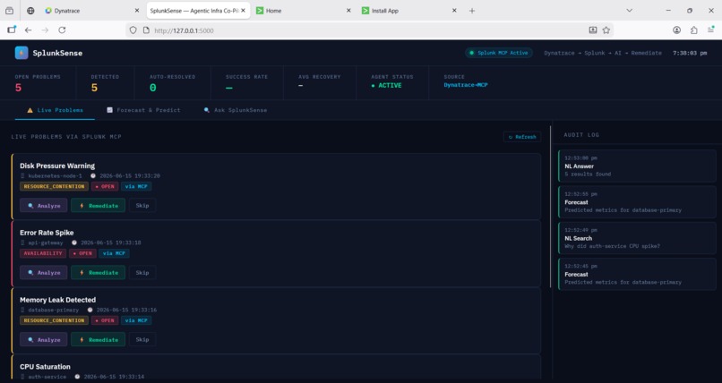Click the Open Problems count 5
Viewport: 722px width, 383px height.
[19, 88]
